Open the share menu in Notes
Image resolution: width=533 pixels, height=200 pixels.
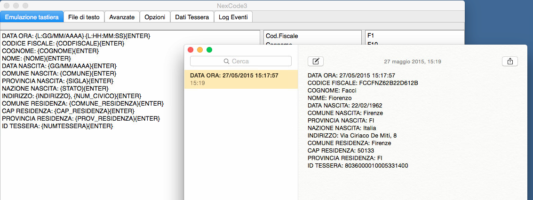pyautogui.click(x=510, y=61)
